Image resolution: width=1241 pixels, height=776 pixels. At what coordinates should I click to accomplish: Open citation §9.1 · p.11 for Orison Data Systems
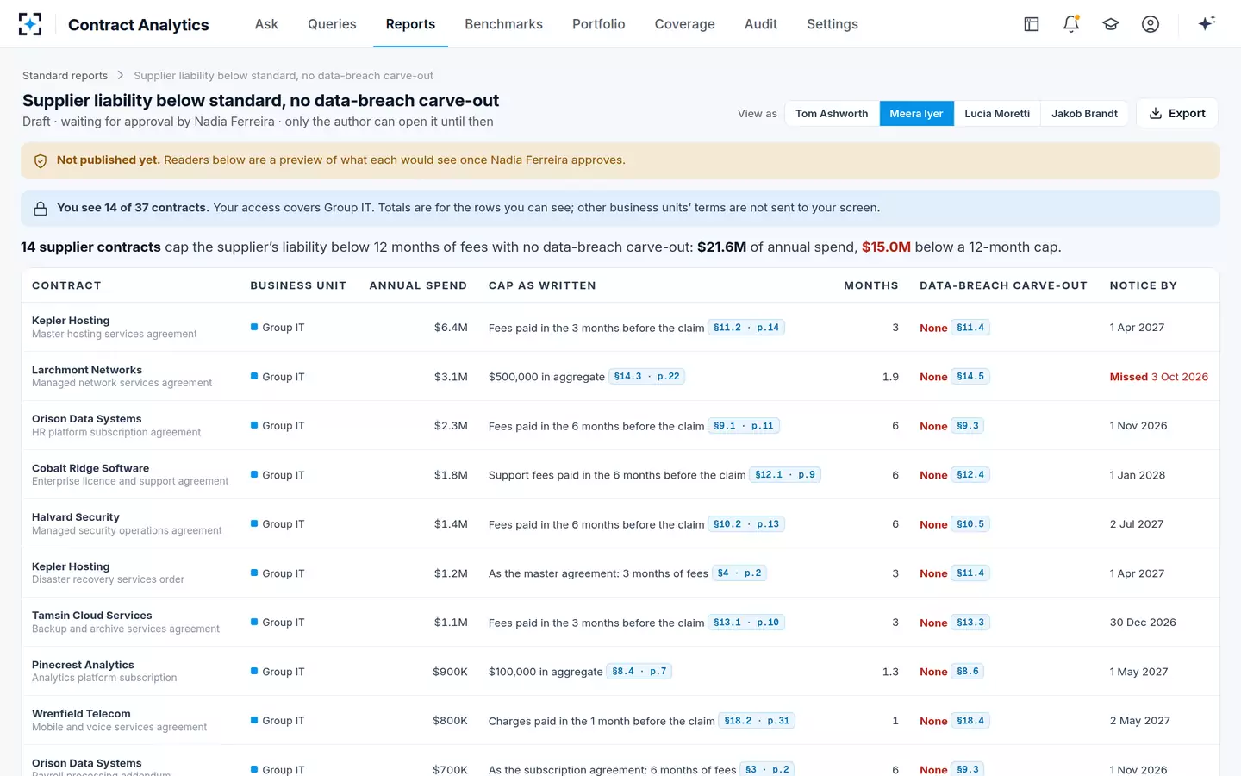(x=744, y=426)
